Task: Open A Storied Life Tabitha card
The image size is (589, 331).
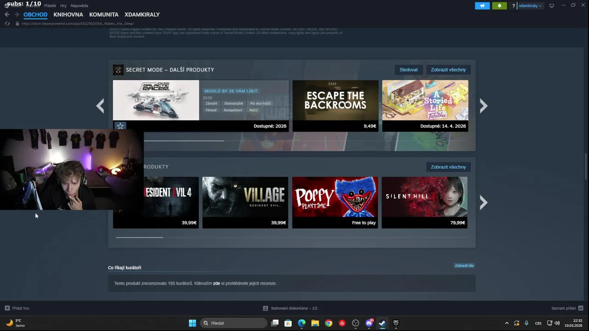Action: point(425,106)
